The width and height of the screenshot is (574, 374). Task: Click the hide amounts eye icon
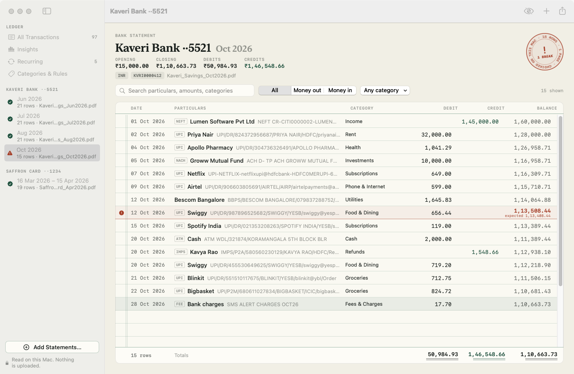(529, 11)
